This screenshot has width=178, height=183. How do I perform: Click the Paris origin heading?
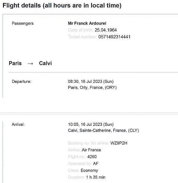point(15,63)
